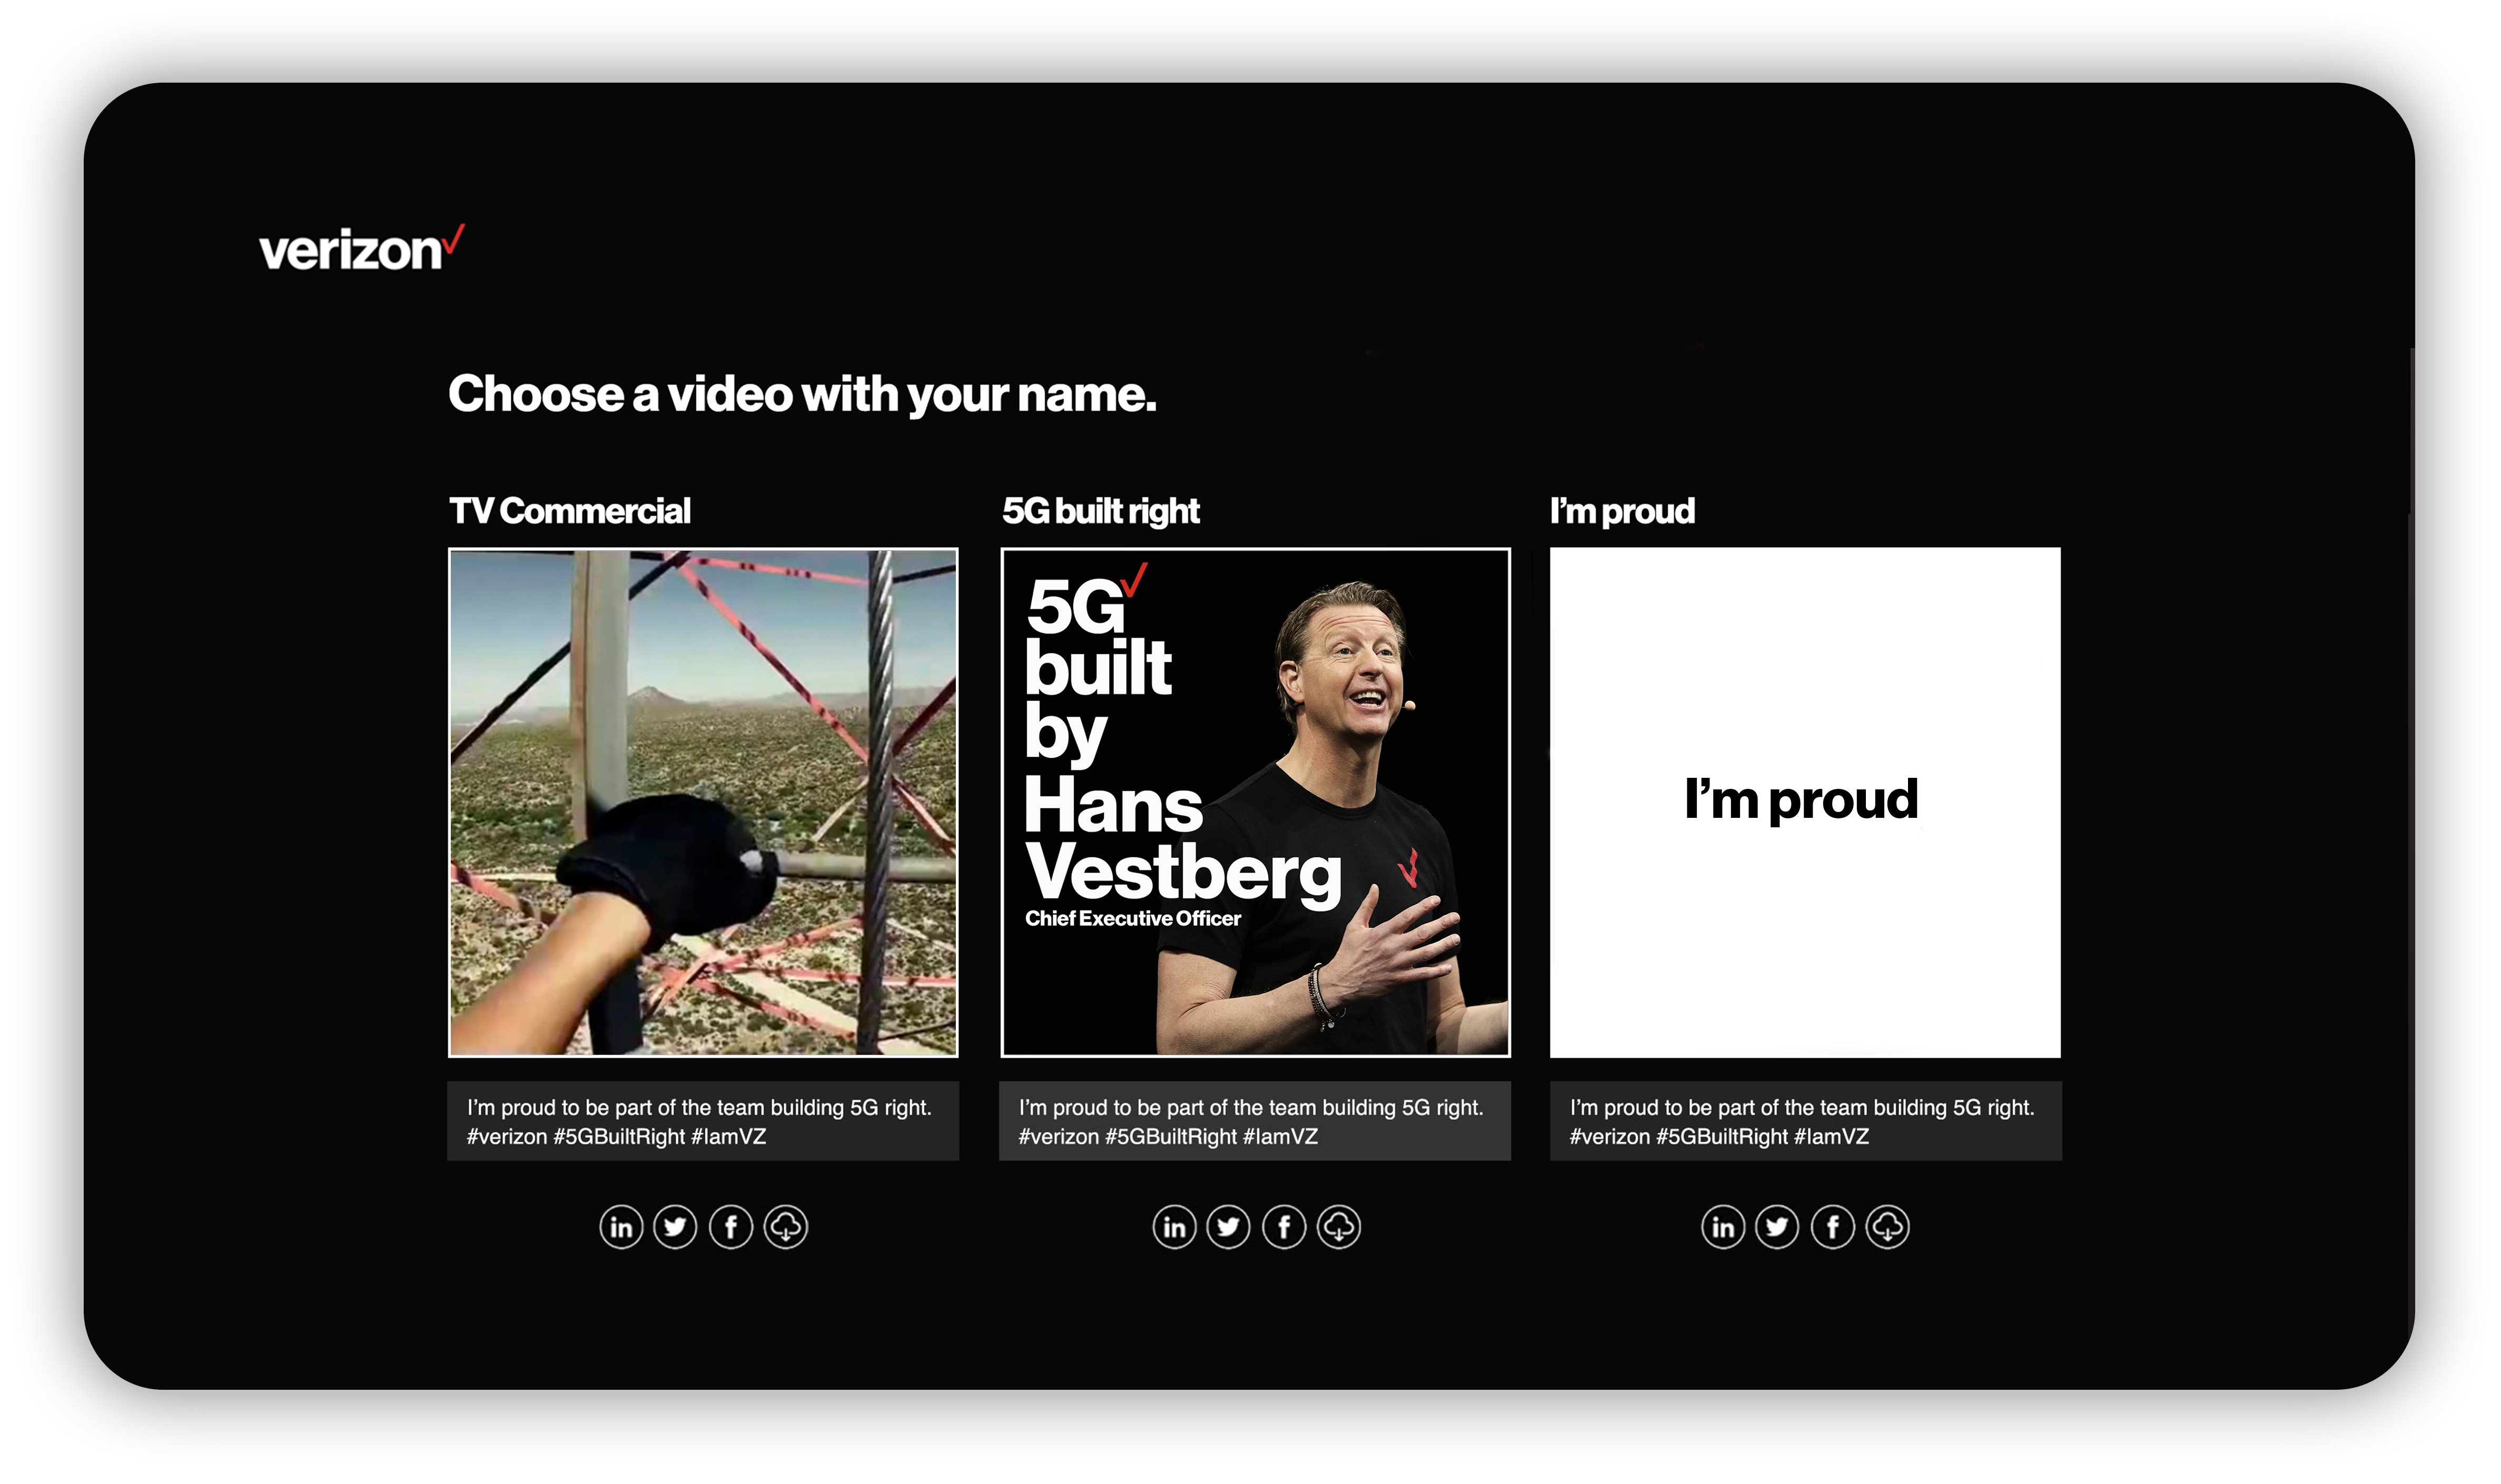This screenshot has height=1484, width=2501.
Task: Share I'm proud video on Twitter
Action: 1777,1227
